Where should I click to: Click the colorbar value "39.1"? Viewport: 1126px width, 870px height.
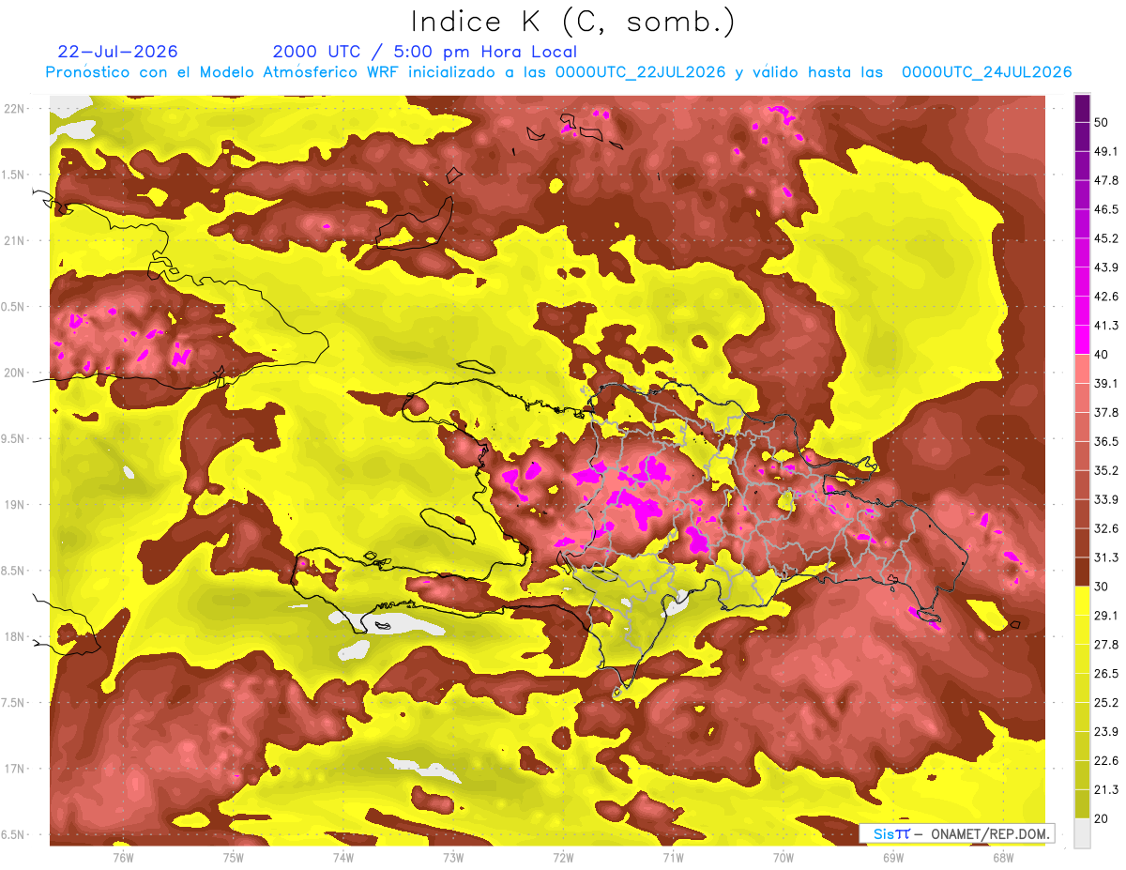click(1106, 383)
